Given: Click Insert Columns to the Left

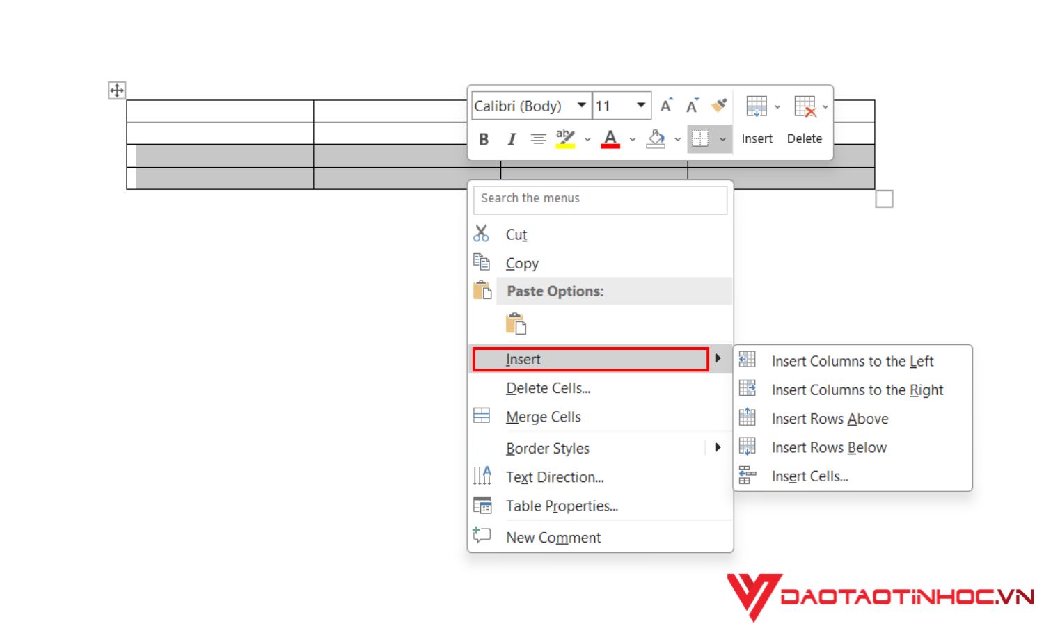Looking at the screenshot, I should [x=853, y=361].
